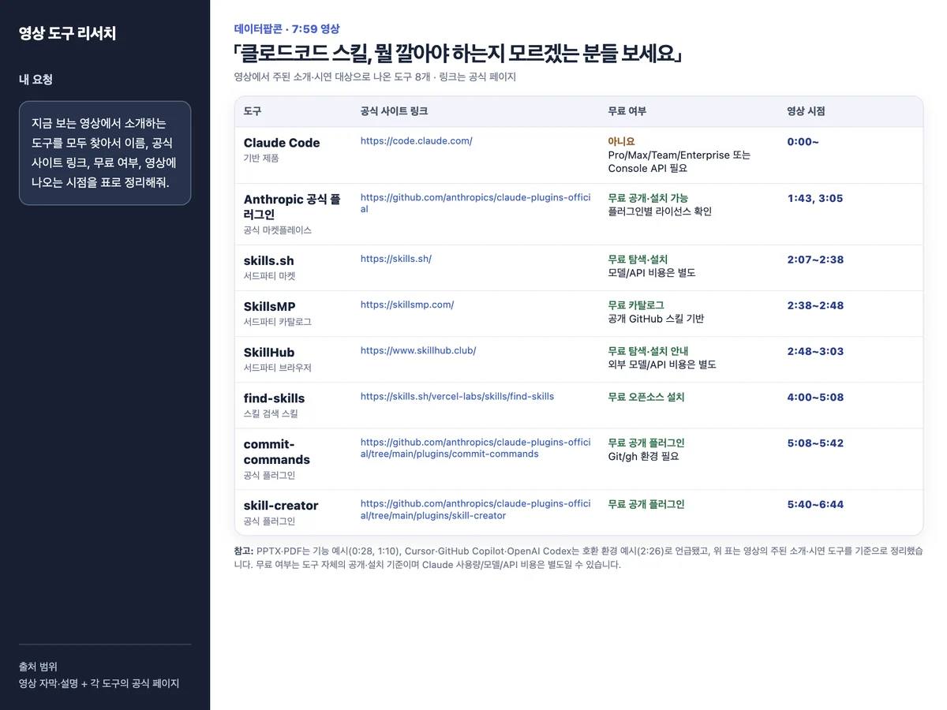Screen dimensions: 947x710
Task: Open the skillsmp.com link
Action: click(x=407, y=305)
